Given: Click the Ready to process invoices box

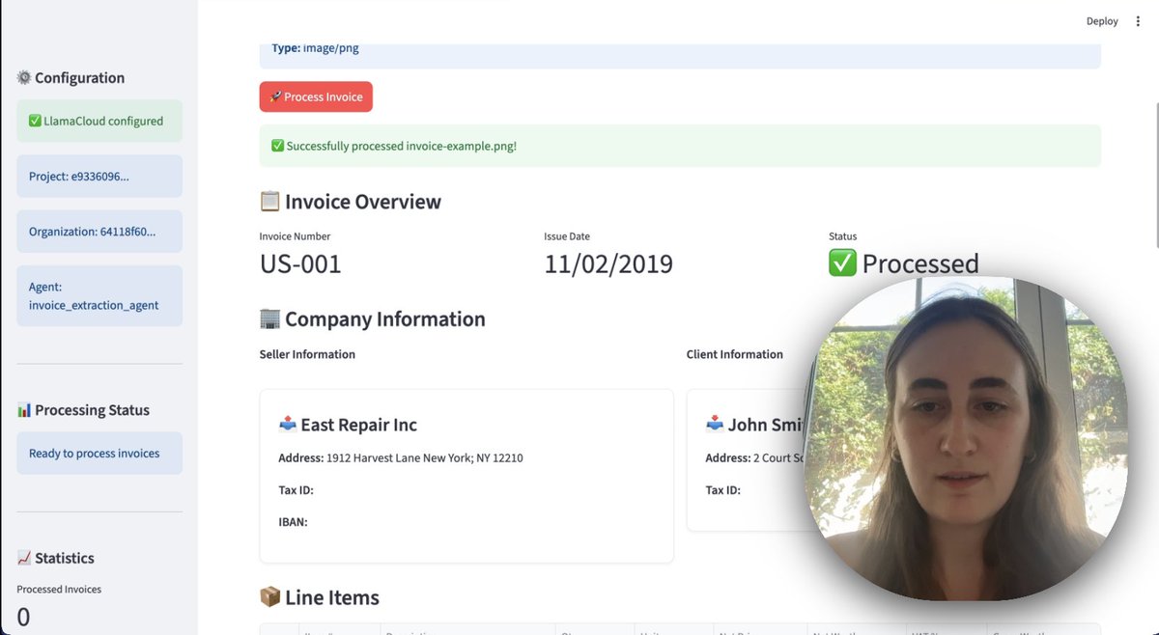Looking at the screenshot, I should point(99,453).
